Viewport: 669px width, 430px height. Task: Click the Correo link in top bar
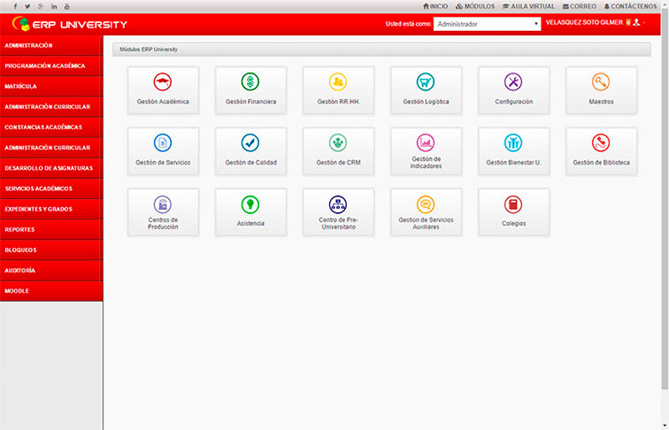[x=580, y=6]
